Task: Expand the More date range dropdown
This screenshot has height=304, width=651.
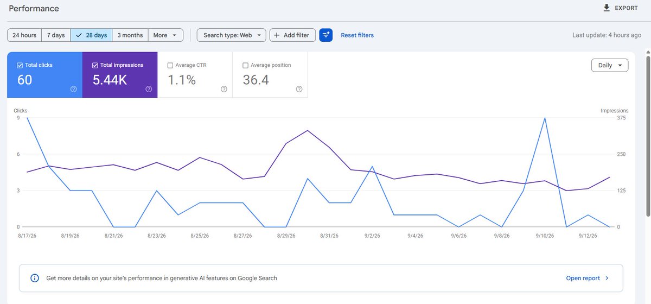Action: pos(165,35)
